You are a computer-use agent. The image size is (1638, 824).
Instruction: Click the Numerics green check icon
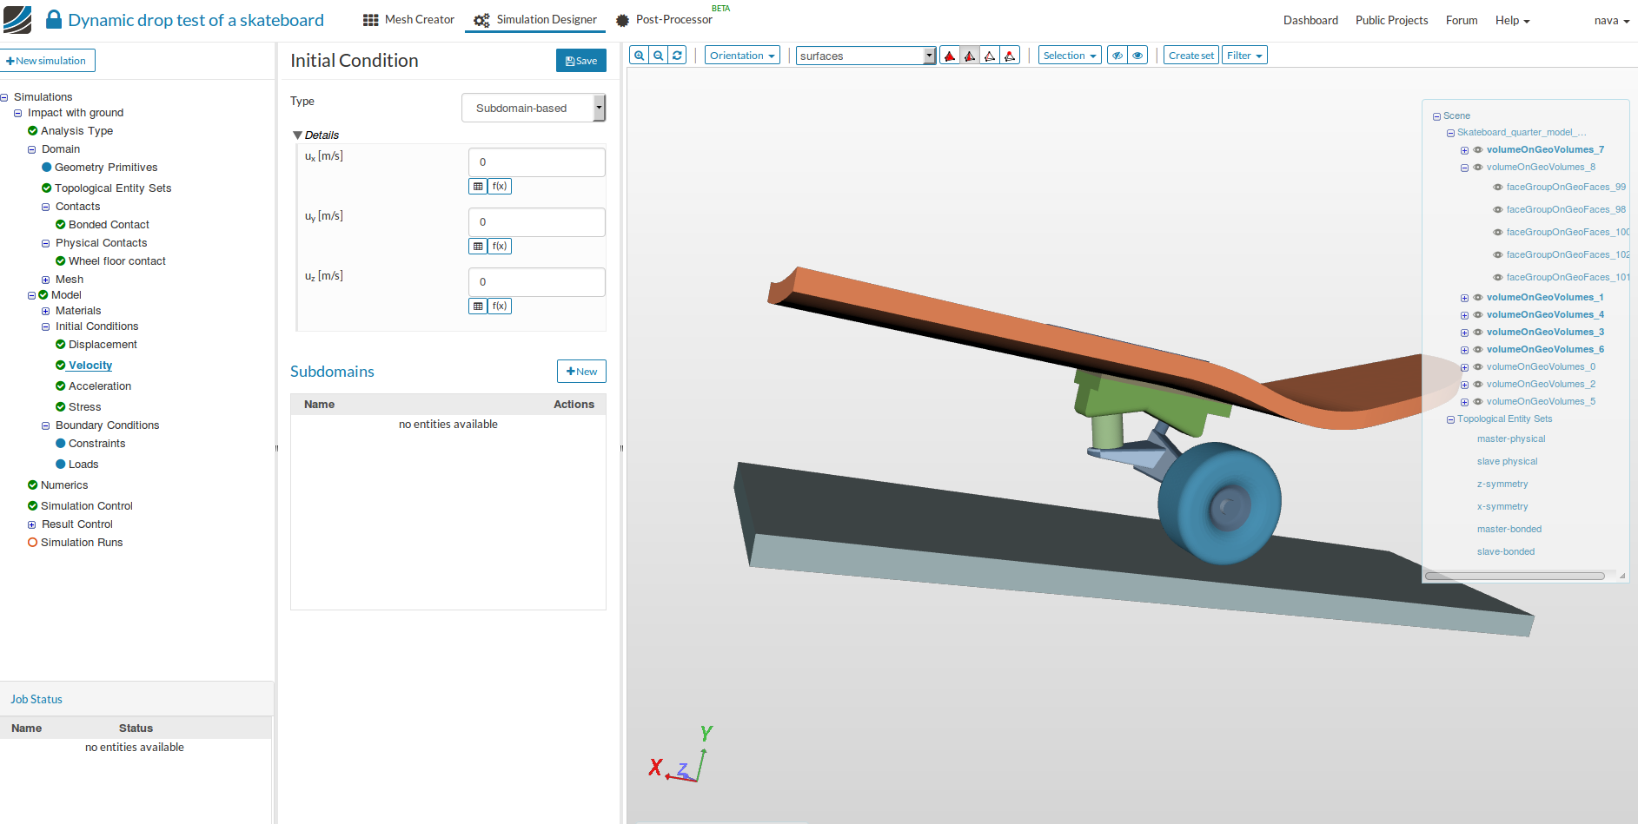(x=32, y=485)
